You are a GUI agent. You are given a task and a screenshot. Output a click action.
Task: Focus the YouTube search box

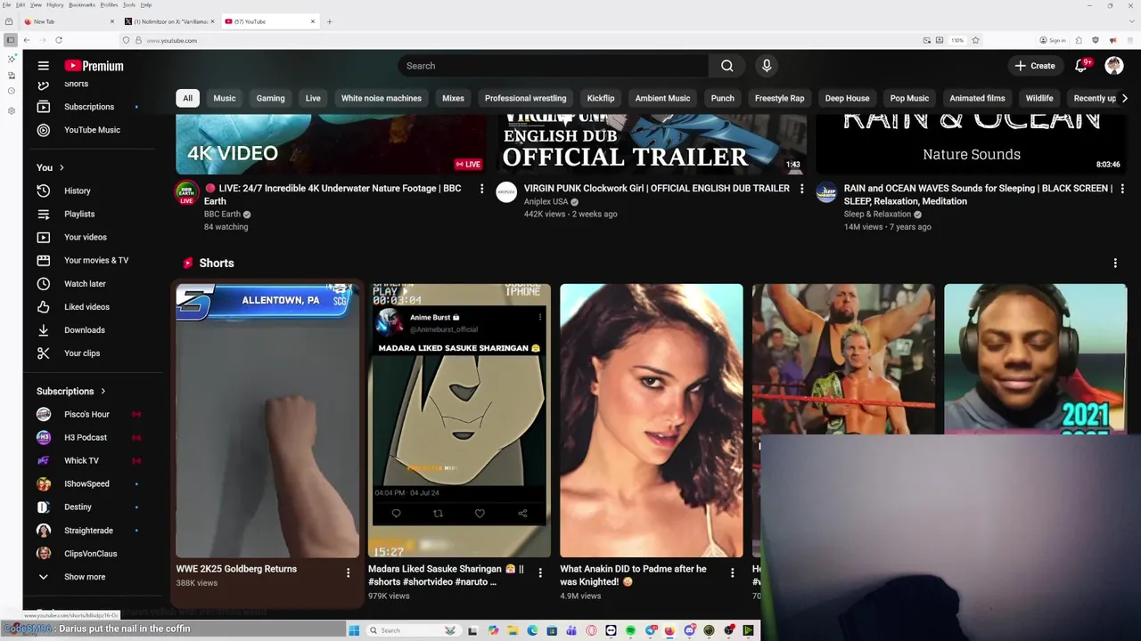[553, 66]
